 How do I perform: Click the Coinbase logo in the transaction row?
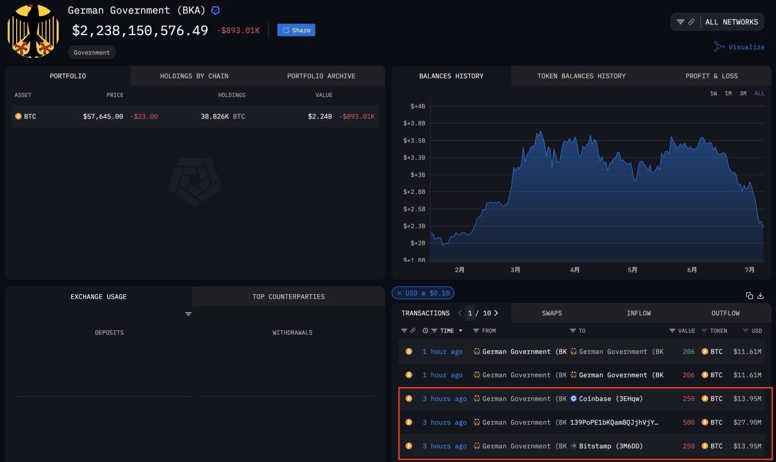pyautogui.click(x=574, y=399)
